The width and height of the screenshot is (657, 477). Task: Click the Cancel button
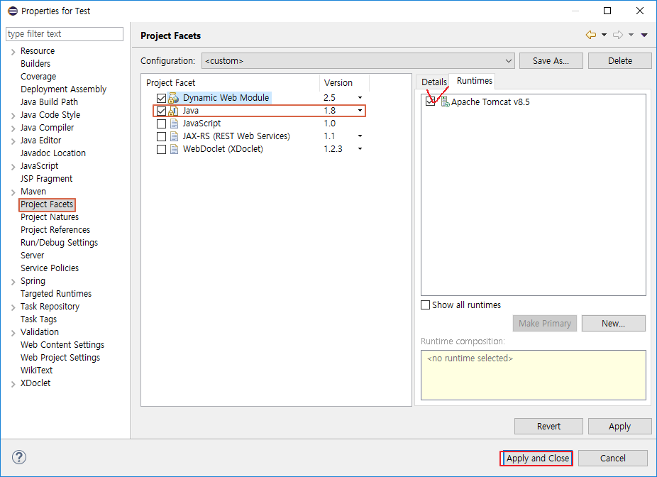(x=612, y=458)
